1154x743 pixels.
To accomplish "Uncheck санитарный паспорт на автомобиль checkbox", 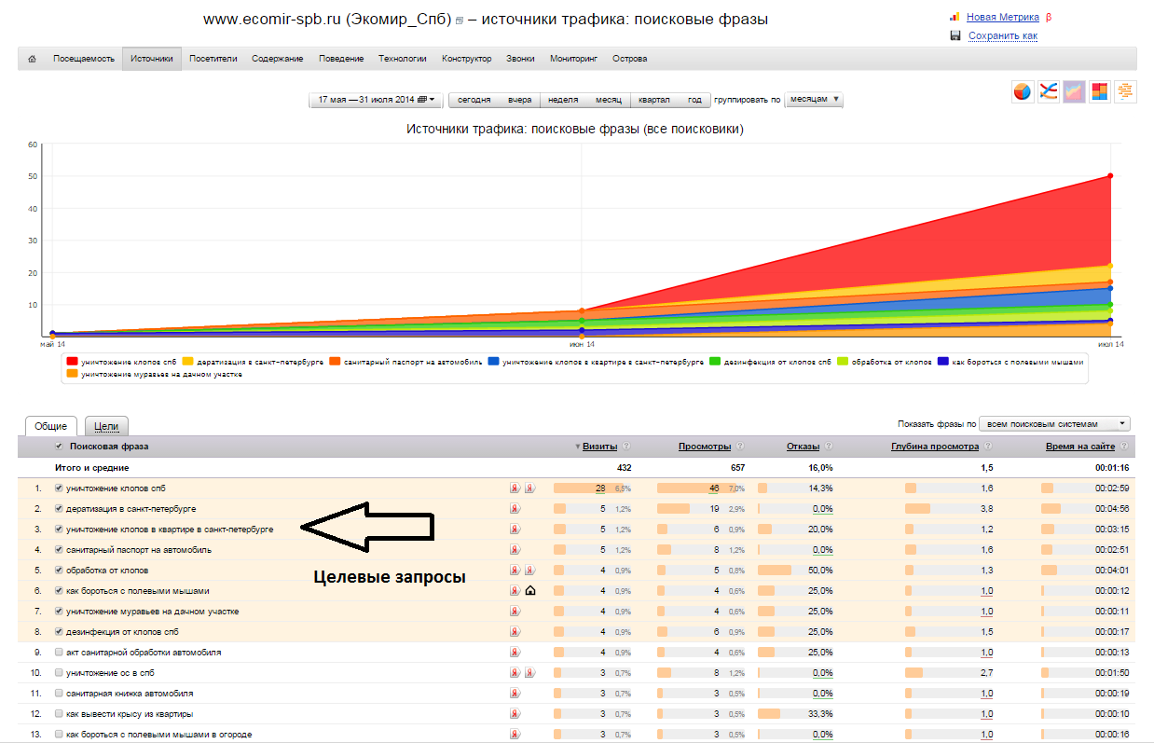I will coord(60,549).
